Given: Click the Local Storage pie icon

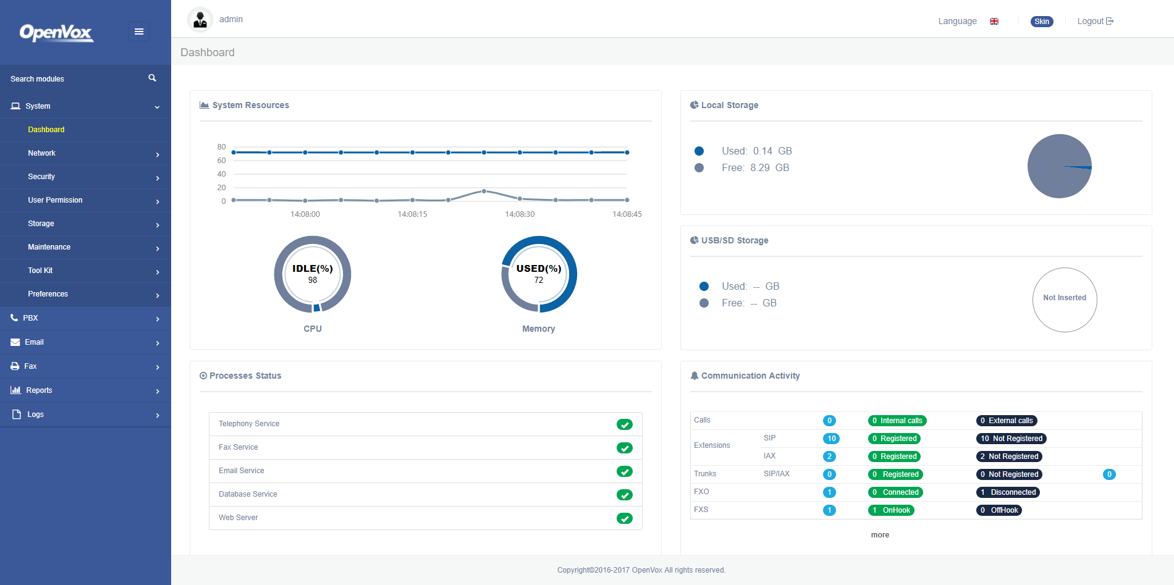Looking at the screenshot, I should click(x=695, y=105).
